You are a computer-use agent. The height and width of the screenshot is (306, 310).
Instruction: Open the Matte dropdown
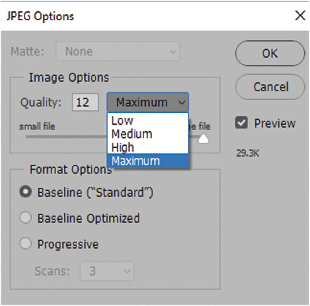[x=118, y=51]
